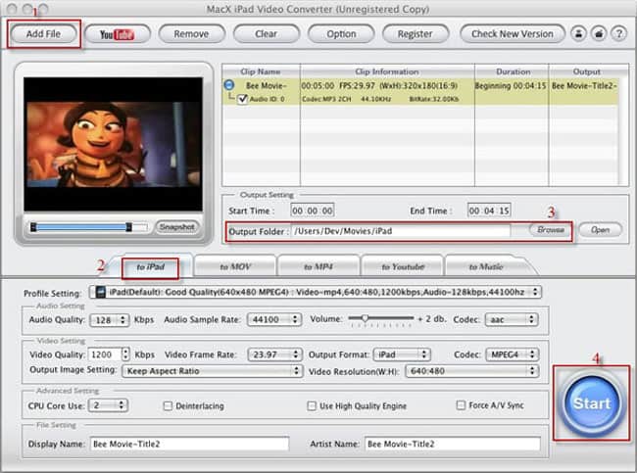Click the blue Start button

[x=592, y=403]
